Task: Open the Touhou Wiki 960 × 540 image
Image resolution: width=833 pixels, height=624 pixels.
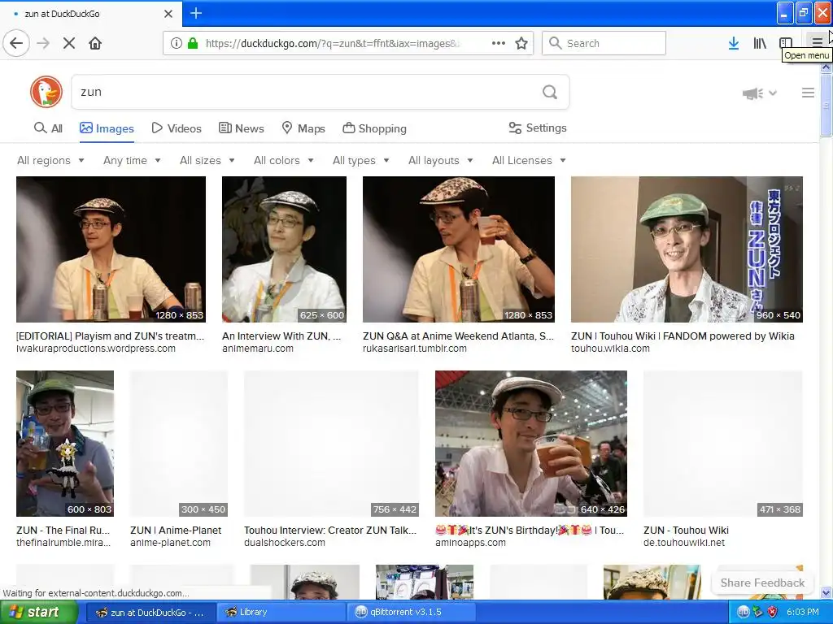Action: 687,249
